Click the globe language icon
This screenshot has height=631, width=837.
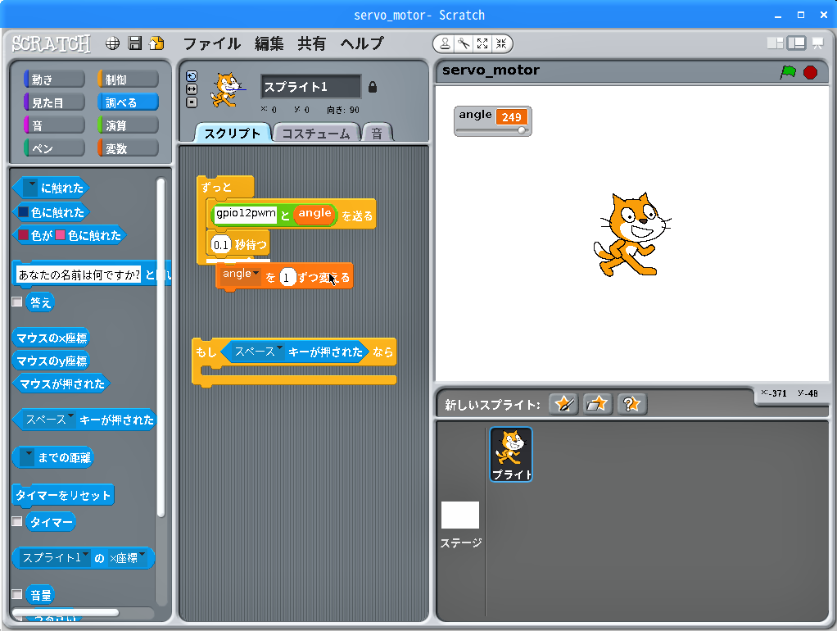(x=113, y=43)
